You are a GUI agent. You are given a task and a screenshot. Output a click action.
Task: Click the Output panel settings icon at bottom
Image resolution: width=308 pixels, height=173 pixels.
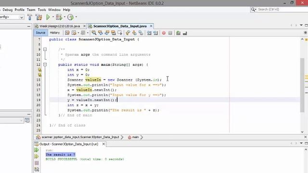pyautogui.click(x=37, y=169)
